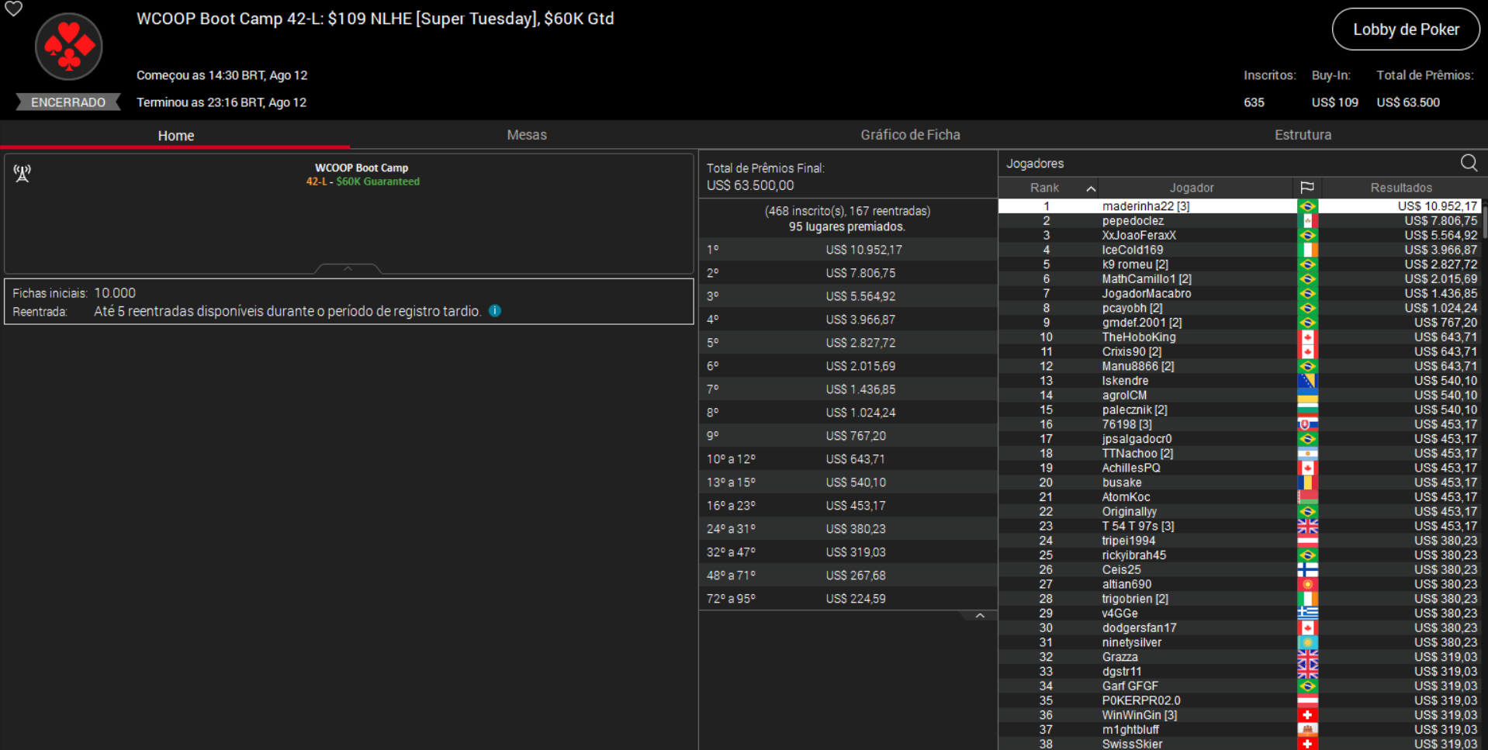Click the $60K Guaranteed banner text
The width and height of the screenshot is (1488, 750).
point(378,181)
